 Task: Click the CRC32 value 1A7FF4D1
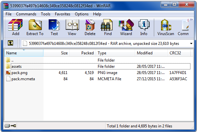tap(178, 73)
